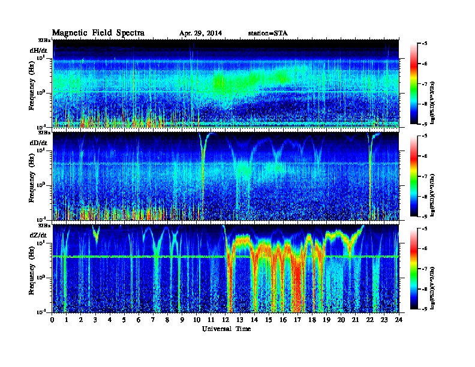Click the -5 tick on the dZ/dt color scale
The height and width of the screenshot is (367, 475).
point(425,228)
